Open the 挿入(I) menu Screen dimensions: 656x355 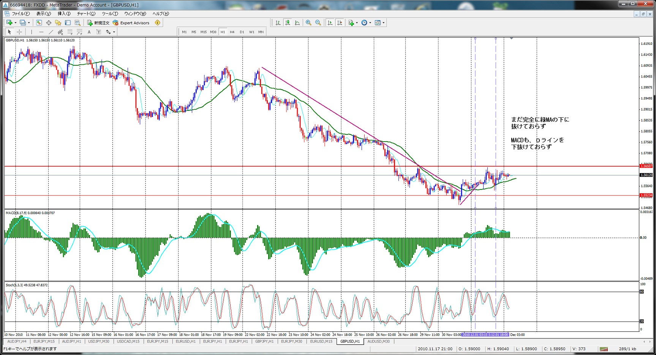[64, 14]
